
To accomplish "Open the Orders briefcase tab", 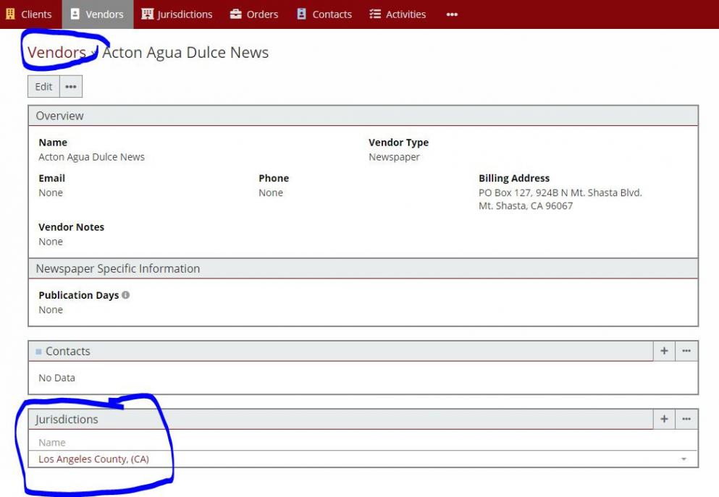I will tap(254, 14).
